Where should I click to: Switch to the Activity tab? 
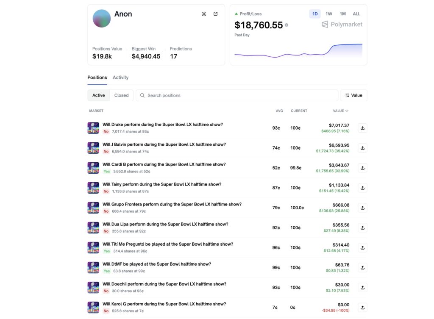click(120, 78)
